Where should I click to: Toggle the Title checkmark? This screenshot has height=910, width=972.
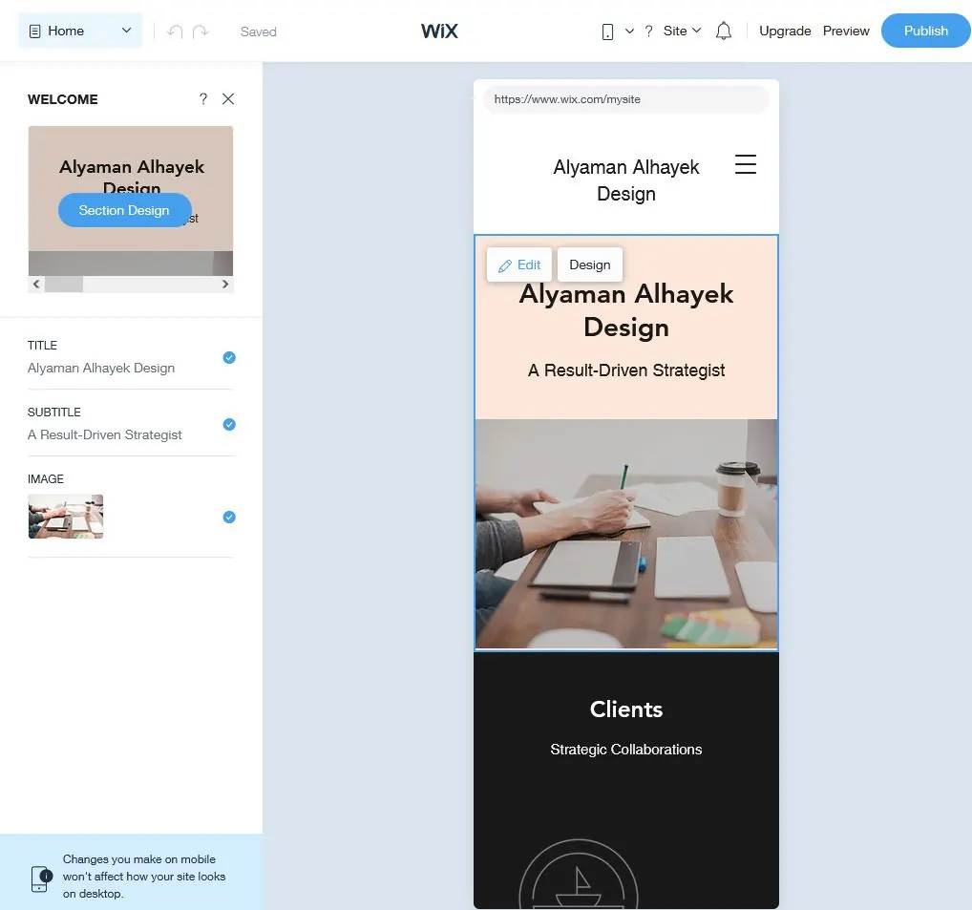point(229,358)
